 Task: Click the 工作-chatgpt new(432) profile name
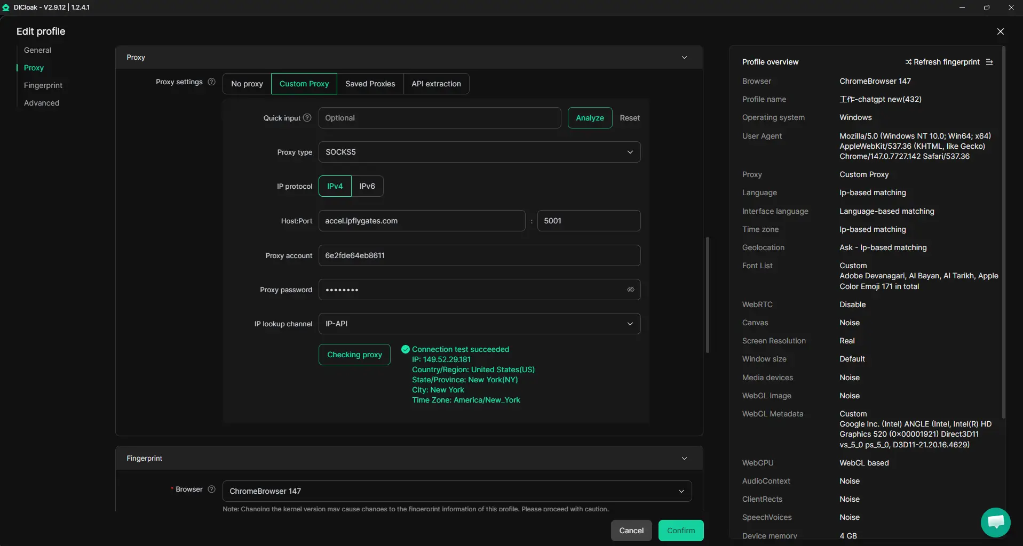click(x=881, y=99)
